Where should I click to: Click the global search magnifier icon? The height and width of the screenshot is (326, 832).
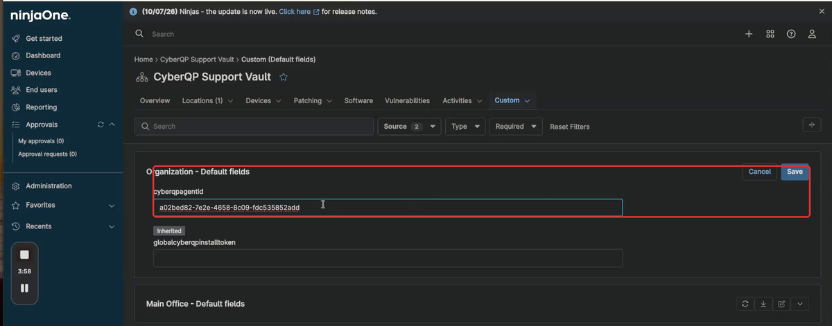click(139, 33)
